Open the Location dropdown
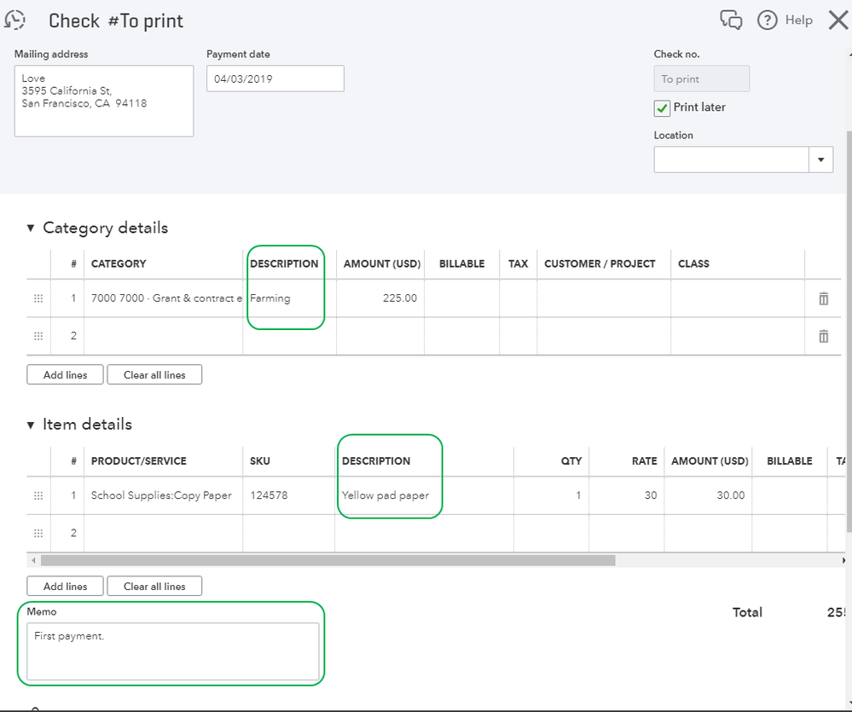This screenshot has width=852, height=712. click(821, 159)
